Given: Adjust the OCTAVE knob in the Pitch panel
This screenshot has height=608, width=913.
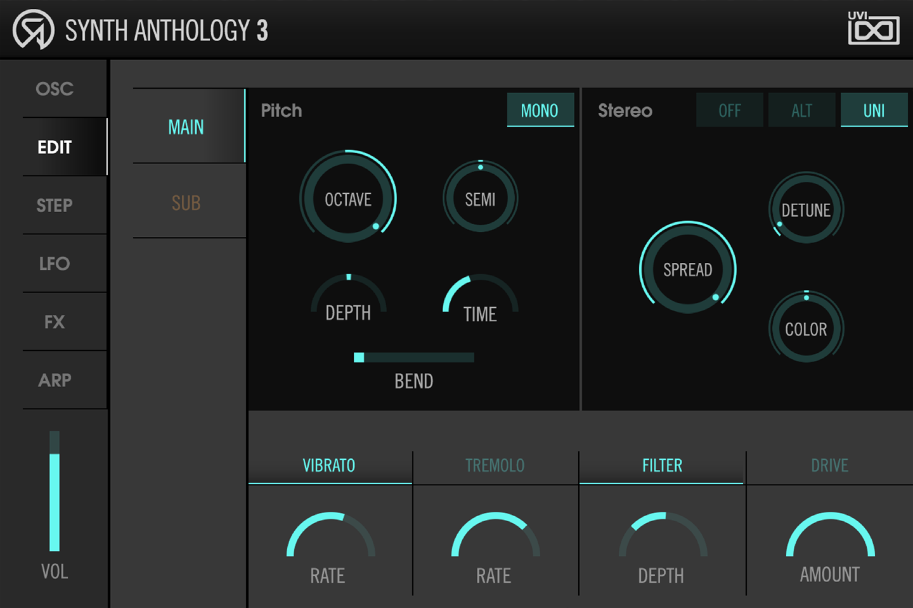Looking at the screenshot, I should (x=348, y=199).
